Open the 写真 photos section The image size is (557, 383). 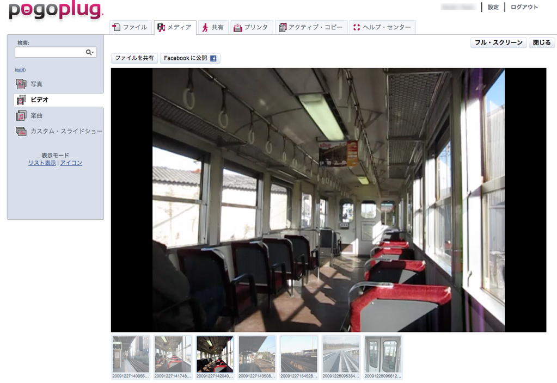[x=36, y=84]
